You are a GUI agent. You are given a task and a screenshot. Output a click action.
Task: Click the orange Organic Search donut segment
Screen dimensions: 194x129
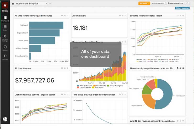(x=148, y=101)
